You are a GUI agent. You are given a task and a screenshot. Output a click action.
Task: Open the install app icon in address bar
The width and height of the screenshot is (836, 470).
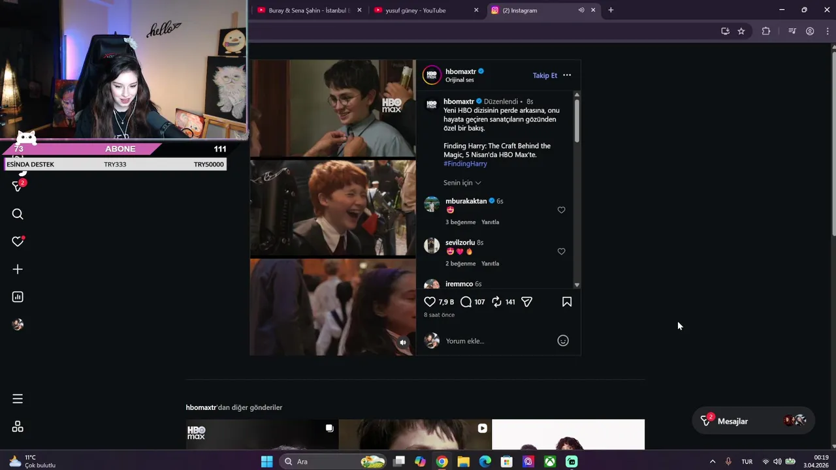pyautogui.click(x=725, y=31)
